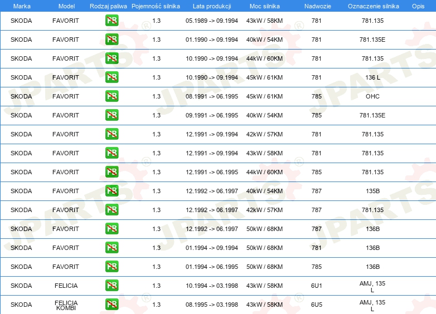Select FAVORIT in the 136 L row
Viewport: 436px width, 314px height.
pyautogui.click(x=66, y=77)
